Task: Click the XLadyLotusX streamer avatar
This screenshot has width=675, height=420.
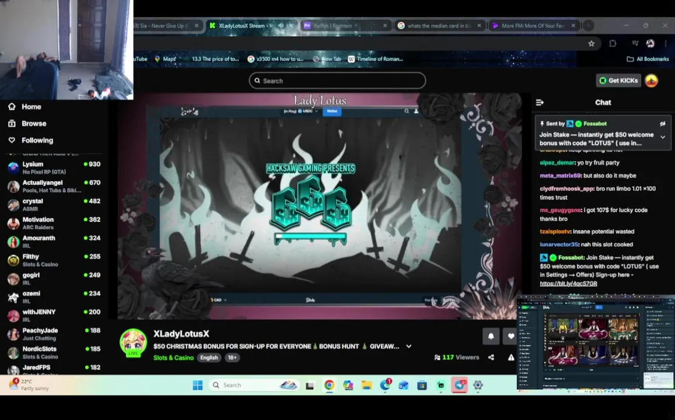Action: point(133,342)
